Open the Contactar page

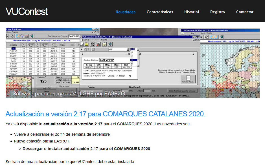245,12
